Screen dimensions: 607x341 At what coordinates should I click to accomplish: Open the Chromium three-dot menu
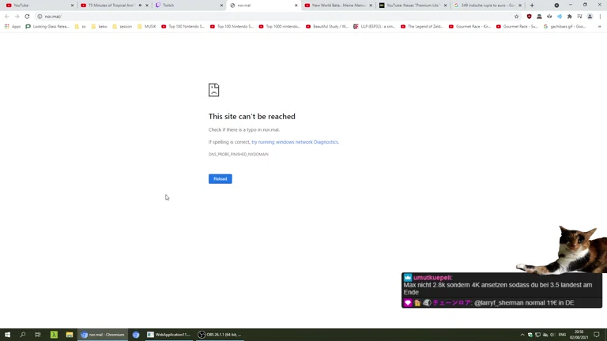tap(600, 17)
